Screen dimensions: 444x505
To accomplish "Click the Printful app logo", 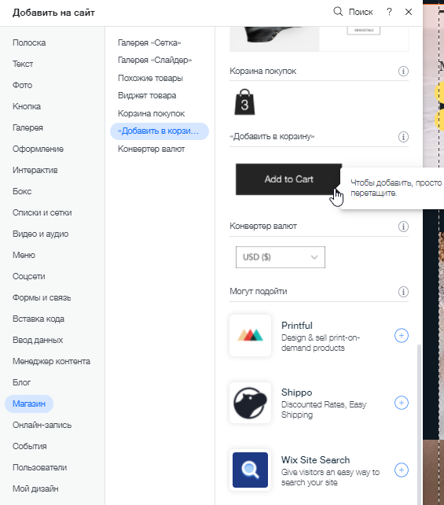I will pos(251,335).
